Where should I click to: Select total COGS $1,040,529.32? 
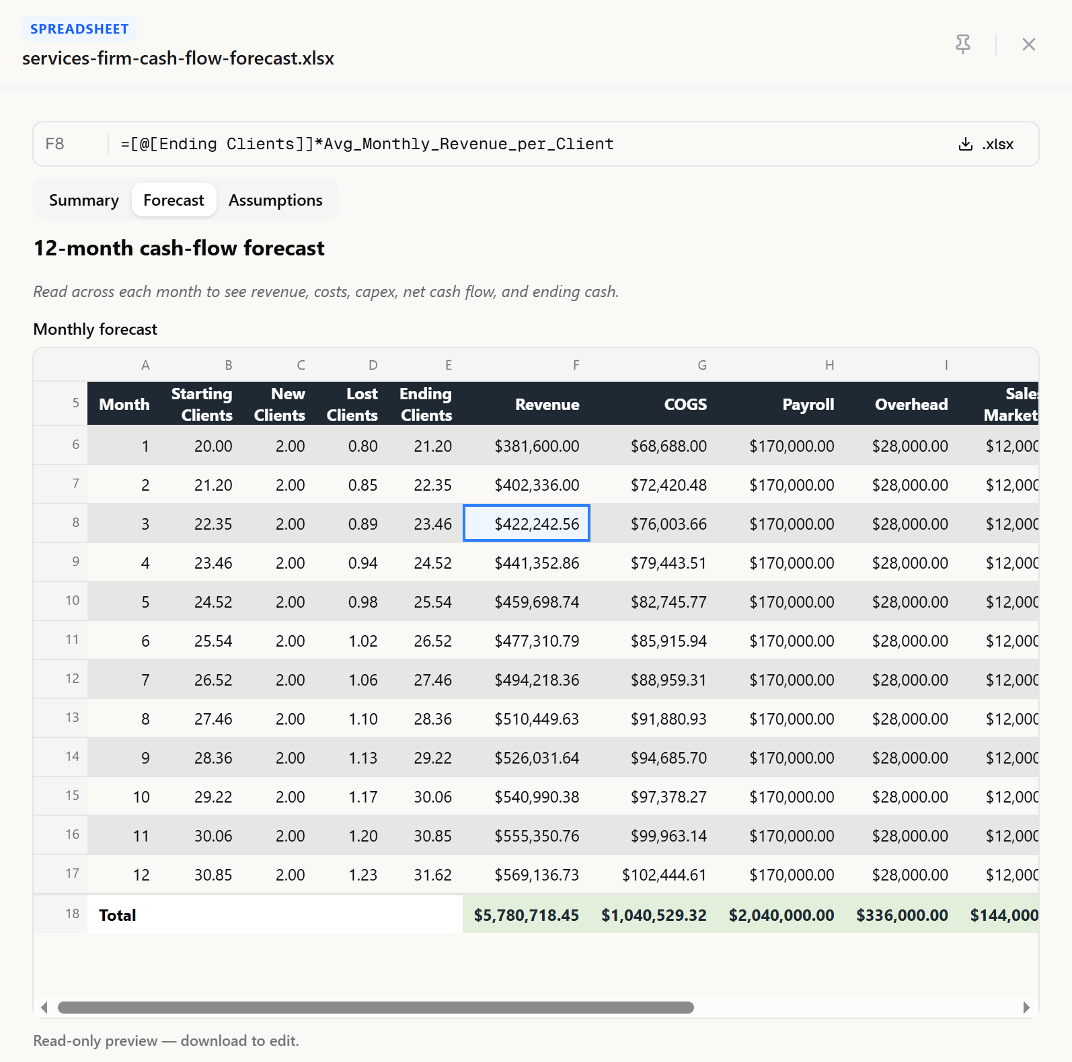[654, 915]
